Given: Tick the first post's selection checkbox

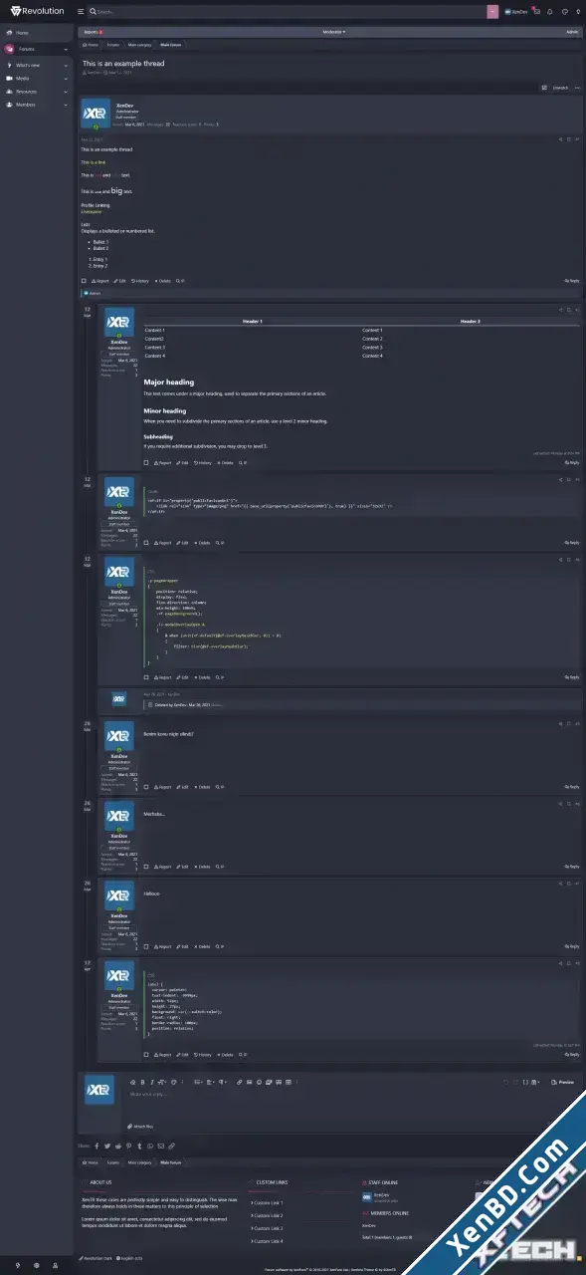Looking at the screenshot, I should [x=85, y=281].
